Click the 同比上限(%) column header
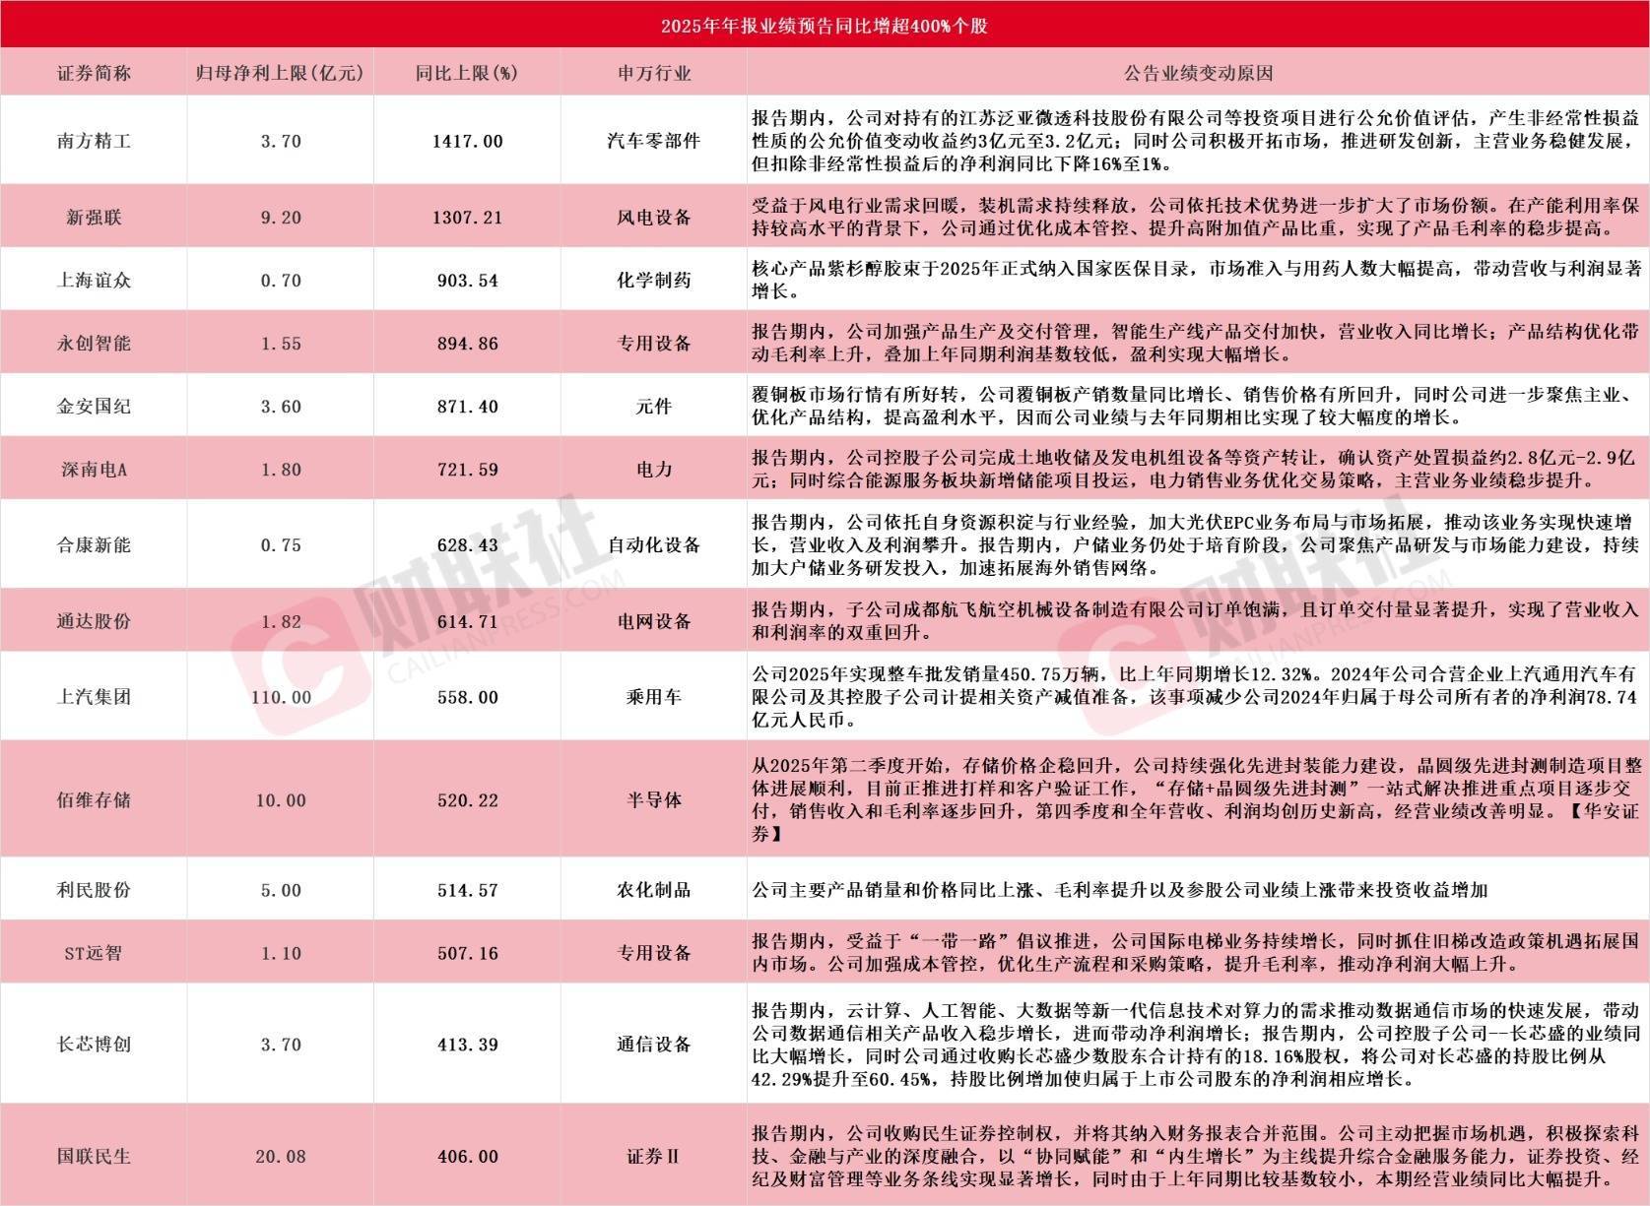The image size is (1650, 1206). (x=467, y=74)
